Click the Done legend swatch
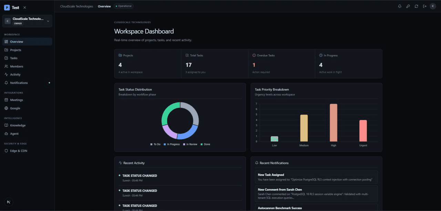The height and width of the screenshot is (211, 441). 202,144
